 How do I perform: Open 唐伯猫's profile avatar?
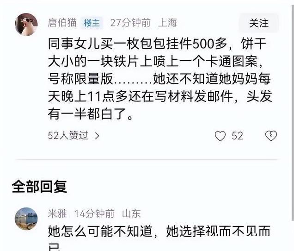tap(26, 25)
